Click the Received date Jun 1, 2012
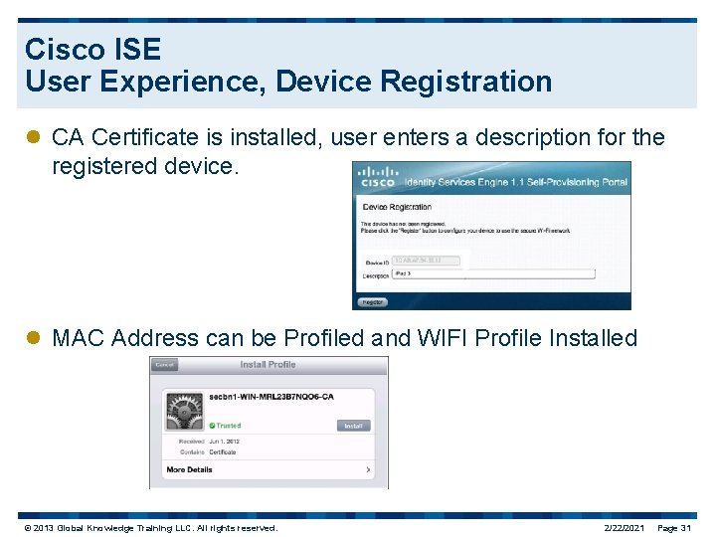 pos(224,442)
